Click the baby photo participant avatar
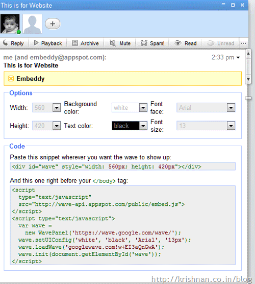Viewport: 255px width, 284px height. click(x=10, y=23)
